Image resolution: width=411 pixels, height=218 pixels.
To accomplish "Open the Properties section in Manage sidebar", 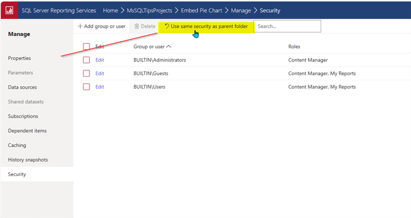I will (x=19, y=58).
